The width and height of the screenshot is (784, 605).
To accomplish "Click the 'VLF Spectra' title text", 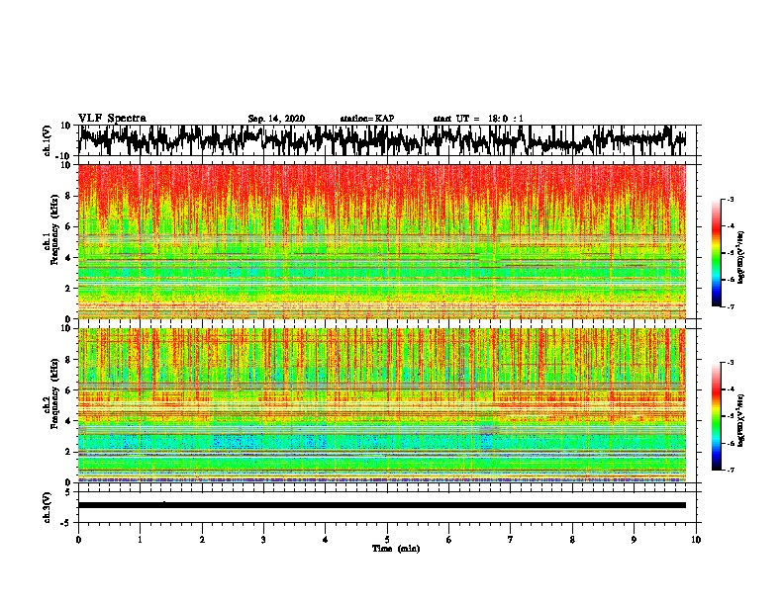I will (x=112, y=119).
